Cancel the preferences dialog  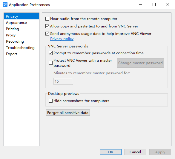click(135, 152)
